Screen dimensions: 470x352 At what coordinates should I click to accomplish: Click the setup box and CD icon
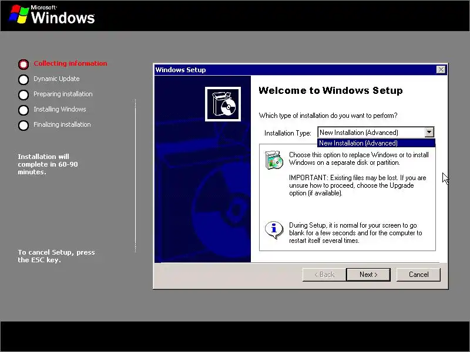(x=223, y=104)
